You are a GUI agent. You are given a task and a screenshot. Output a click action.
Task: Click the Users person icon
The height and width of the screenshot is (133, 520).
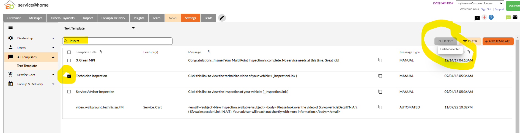[10, 47]
